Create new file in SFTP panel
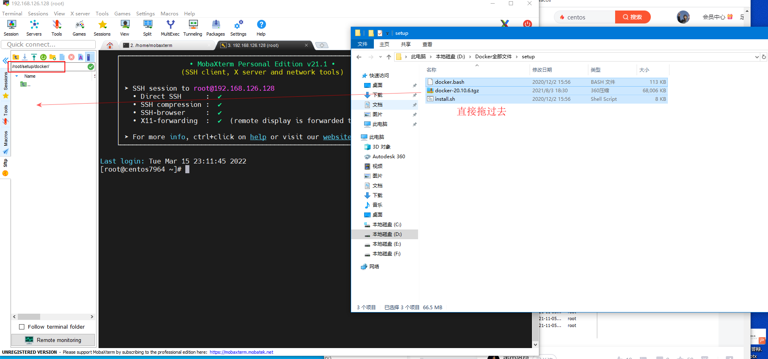This screenshot has width=768, height=359. pyautogui.click(x=62, y=57)
